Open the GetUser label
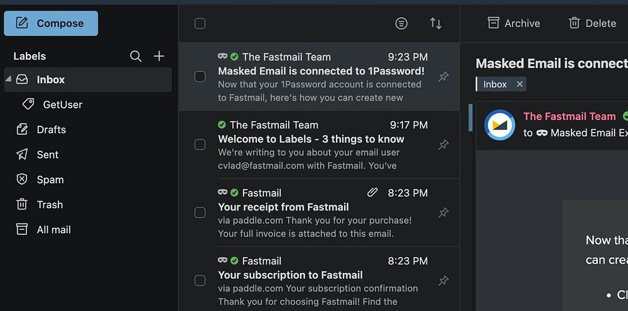Viewport: 628px width, 311px height. click(x=62, y=104)
